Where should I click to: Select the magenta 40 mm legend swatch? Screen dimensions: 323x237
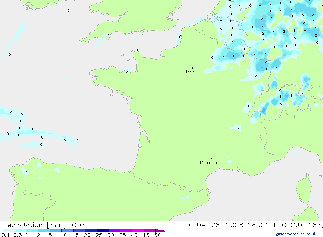point(138,231)
